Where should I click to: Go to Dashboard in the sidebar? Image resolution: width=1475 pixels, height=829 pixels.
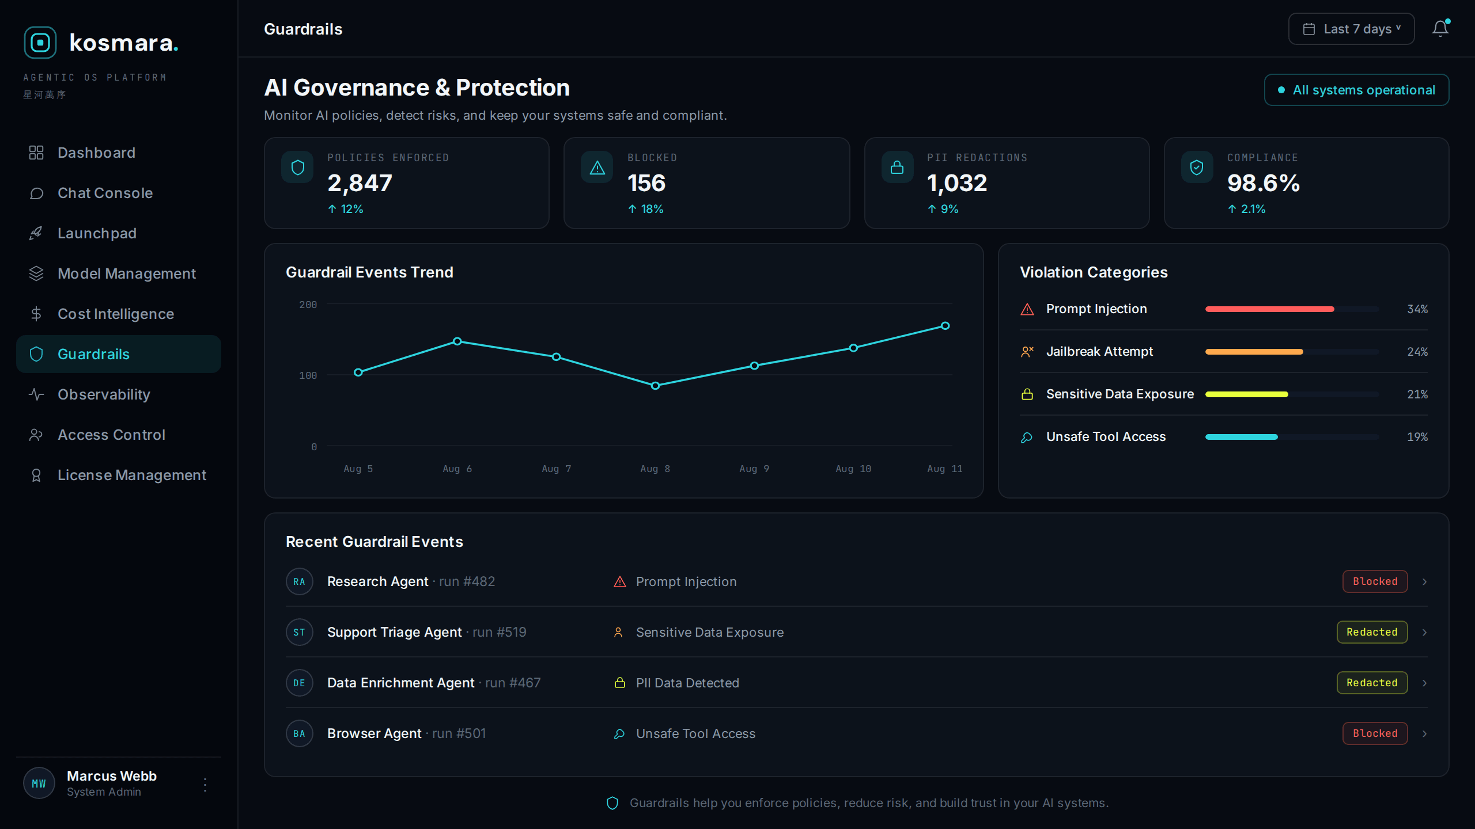coord(119,153)
